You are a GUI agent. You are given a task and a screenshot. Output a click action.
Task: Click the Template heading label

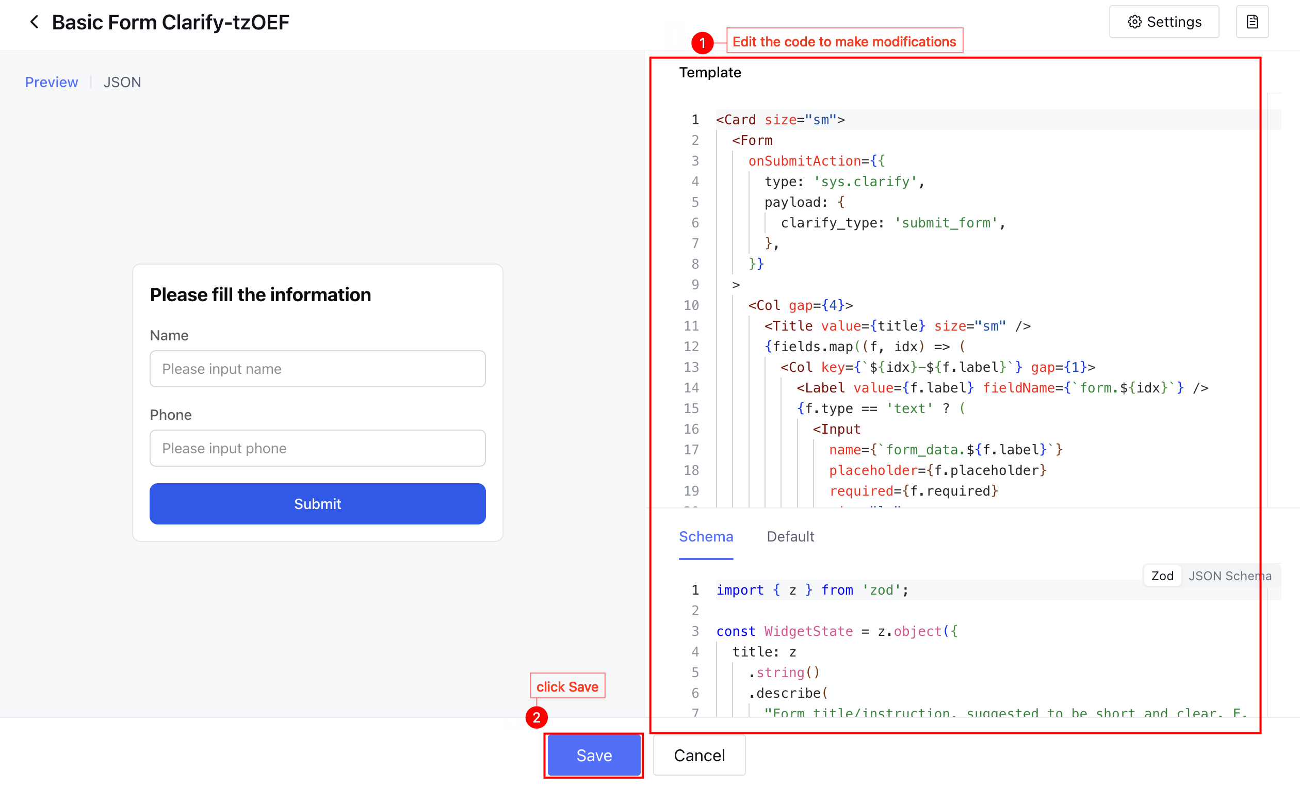click(x=710, y=72)
